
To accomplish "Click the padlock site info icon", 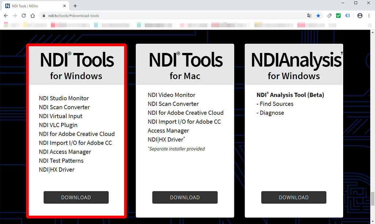I will pos(44,16).
